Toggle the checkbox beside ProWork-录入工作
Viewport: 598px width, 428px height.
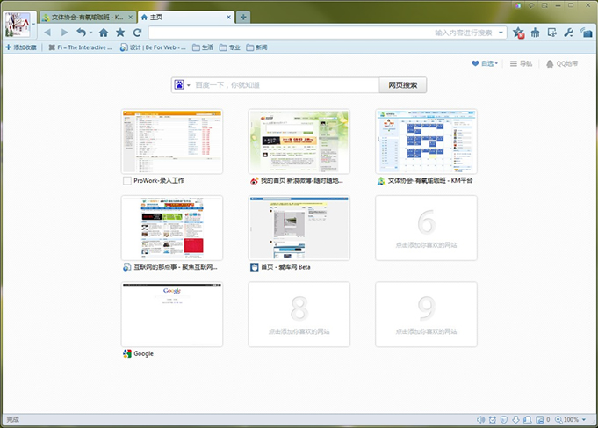(x=127, y=180)
